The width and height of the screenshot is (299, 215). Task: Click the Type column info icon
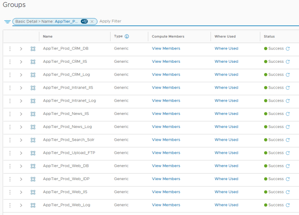click(x=127, y=37)
